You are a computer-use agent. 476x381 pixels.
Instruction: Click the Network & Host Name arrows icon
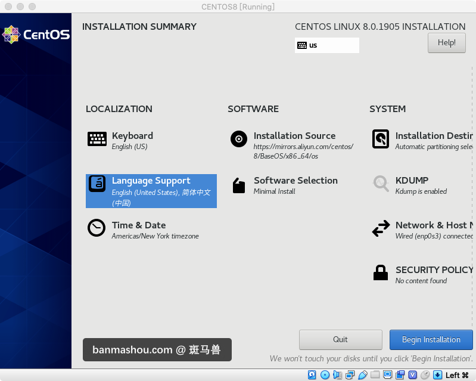tap(381, 228)
